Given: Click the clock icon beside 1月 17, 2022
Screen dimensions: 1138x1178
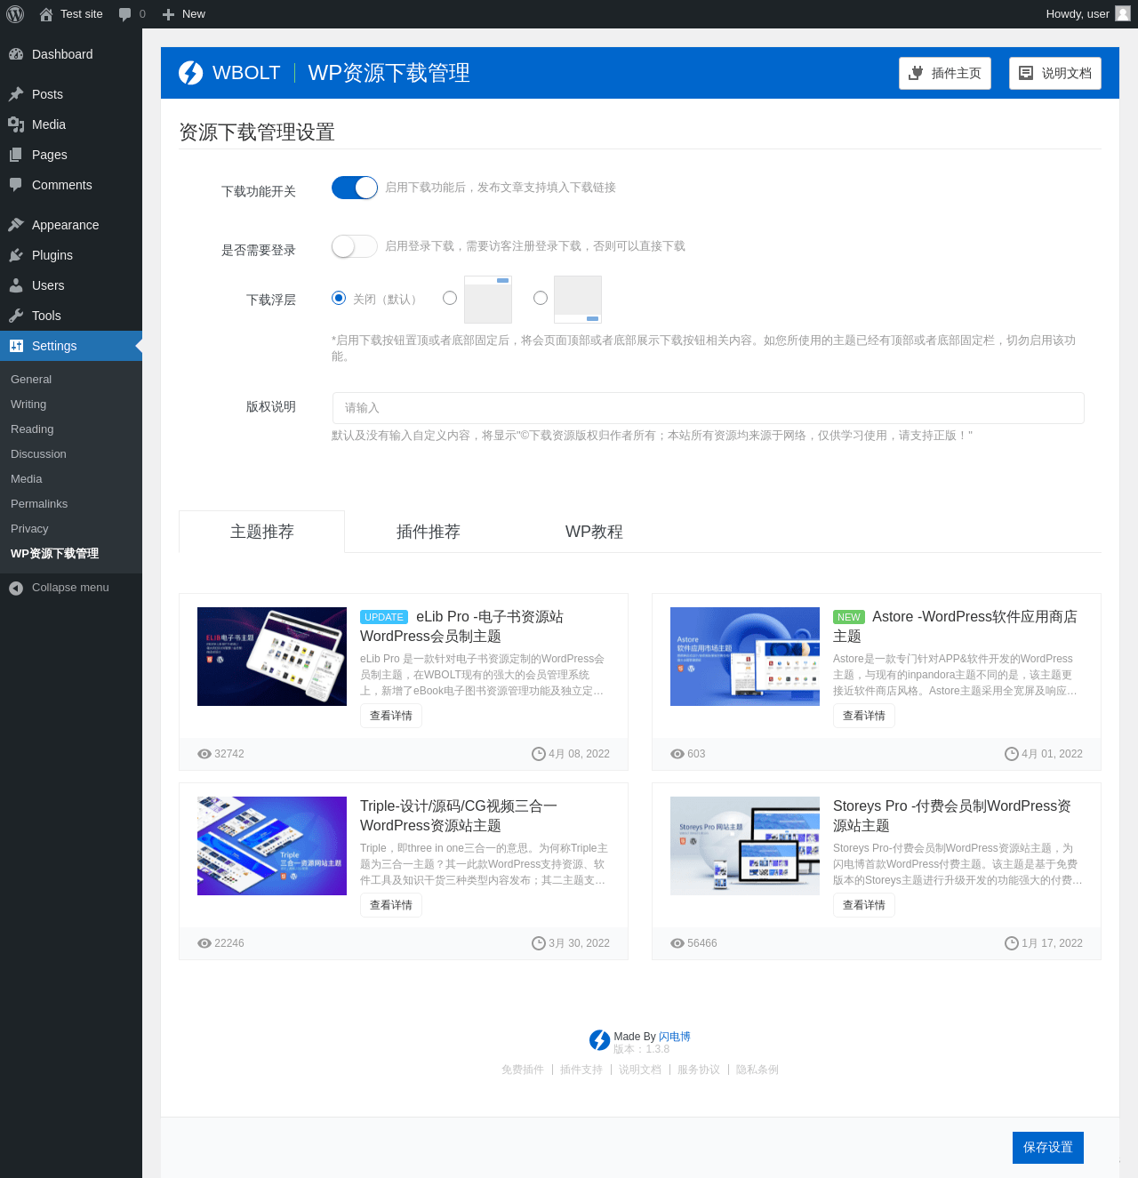Looking at the screenshot, I should coord(1012,943).
